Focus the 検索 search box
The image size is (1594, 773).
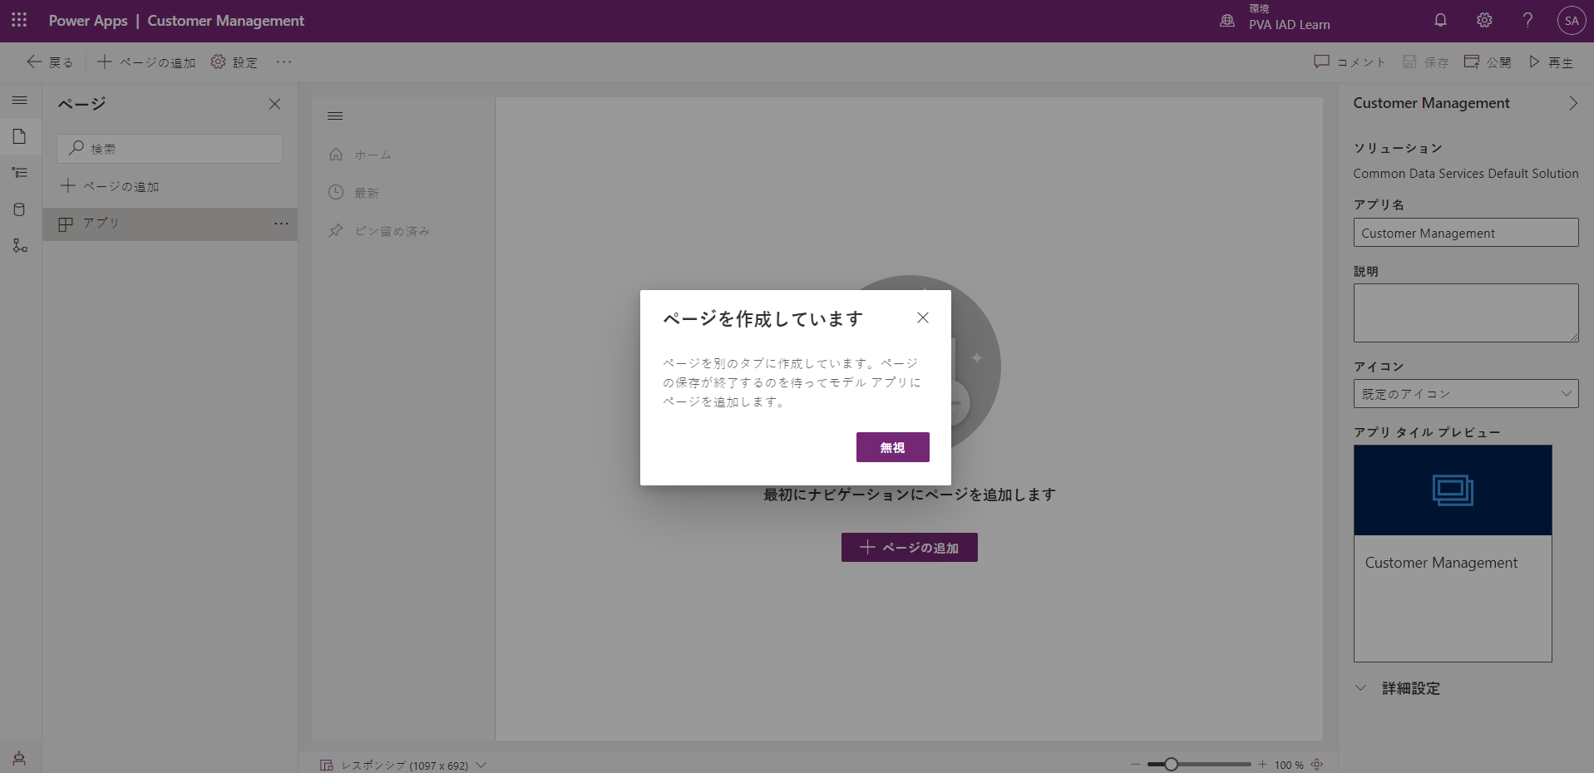(170, 149)
